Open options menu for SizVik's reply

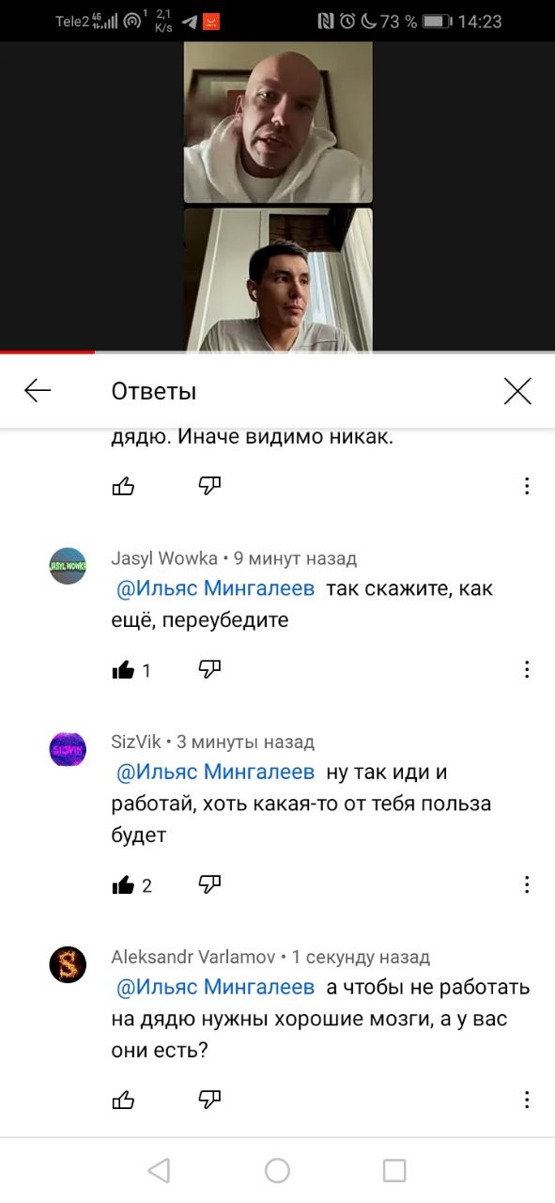coord(527,884)
